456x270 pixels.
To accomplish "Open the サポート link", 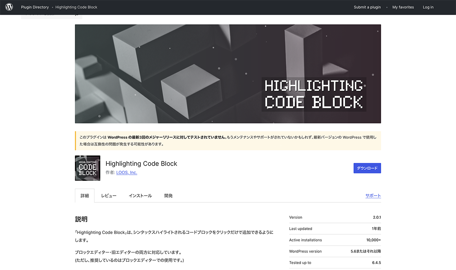I will 373,196.
